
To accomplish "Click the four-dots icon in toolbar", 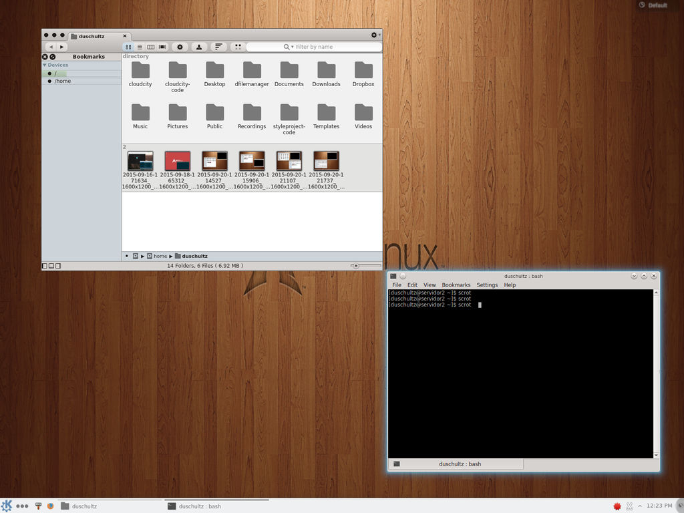I will click(x=238, y=47).
